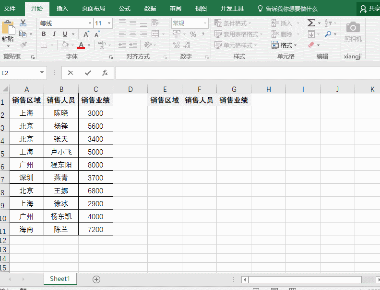Click the phonetic guide wén icon
This screenshot has width=380, height=290.
[102, 45]
